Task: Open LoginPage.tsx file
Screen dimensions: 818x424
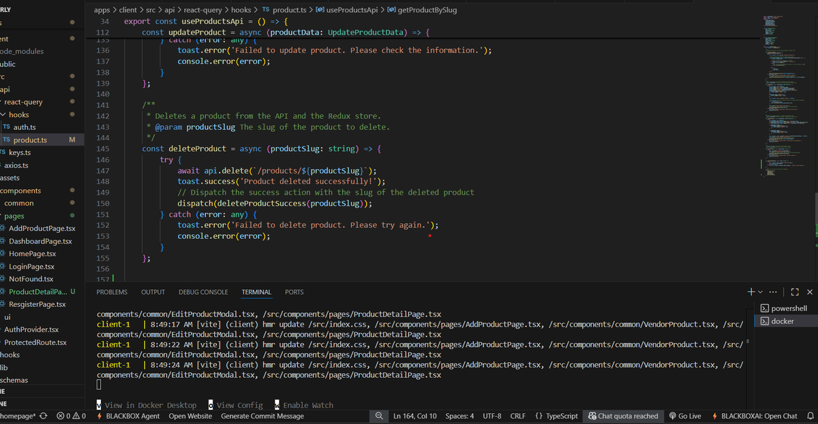Action: click(31, 267)
